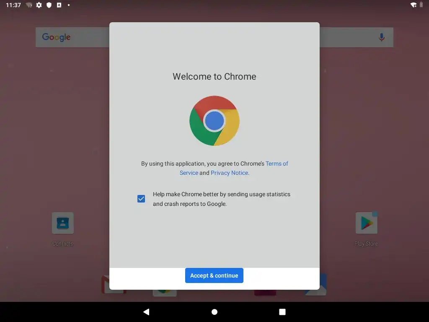Image resolution: width=429 pixels, height=322 pixels.
Task: Click the Accept & continue button
Action: [214, 275]
